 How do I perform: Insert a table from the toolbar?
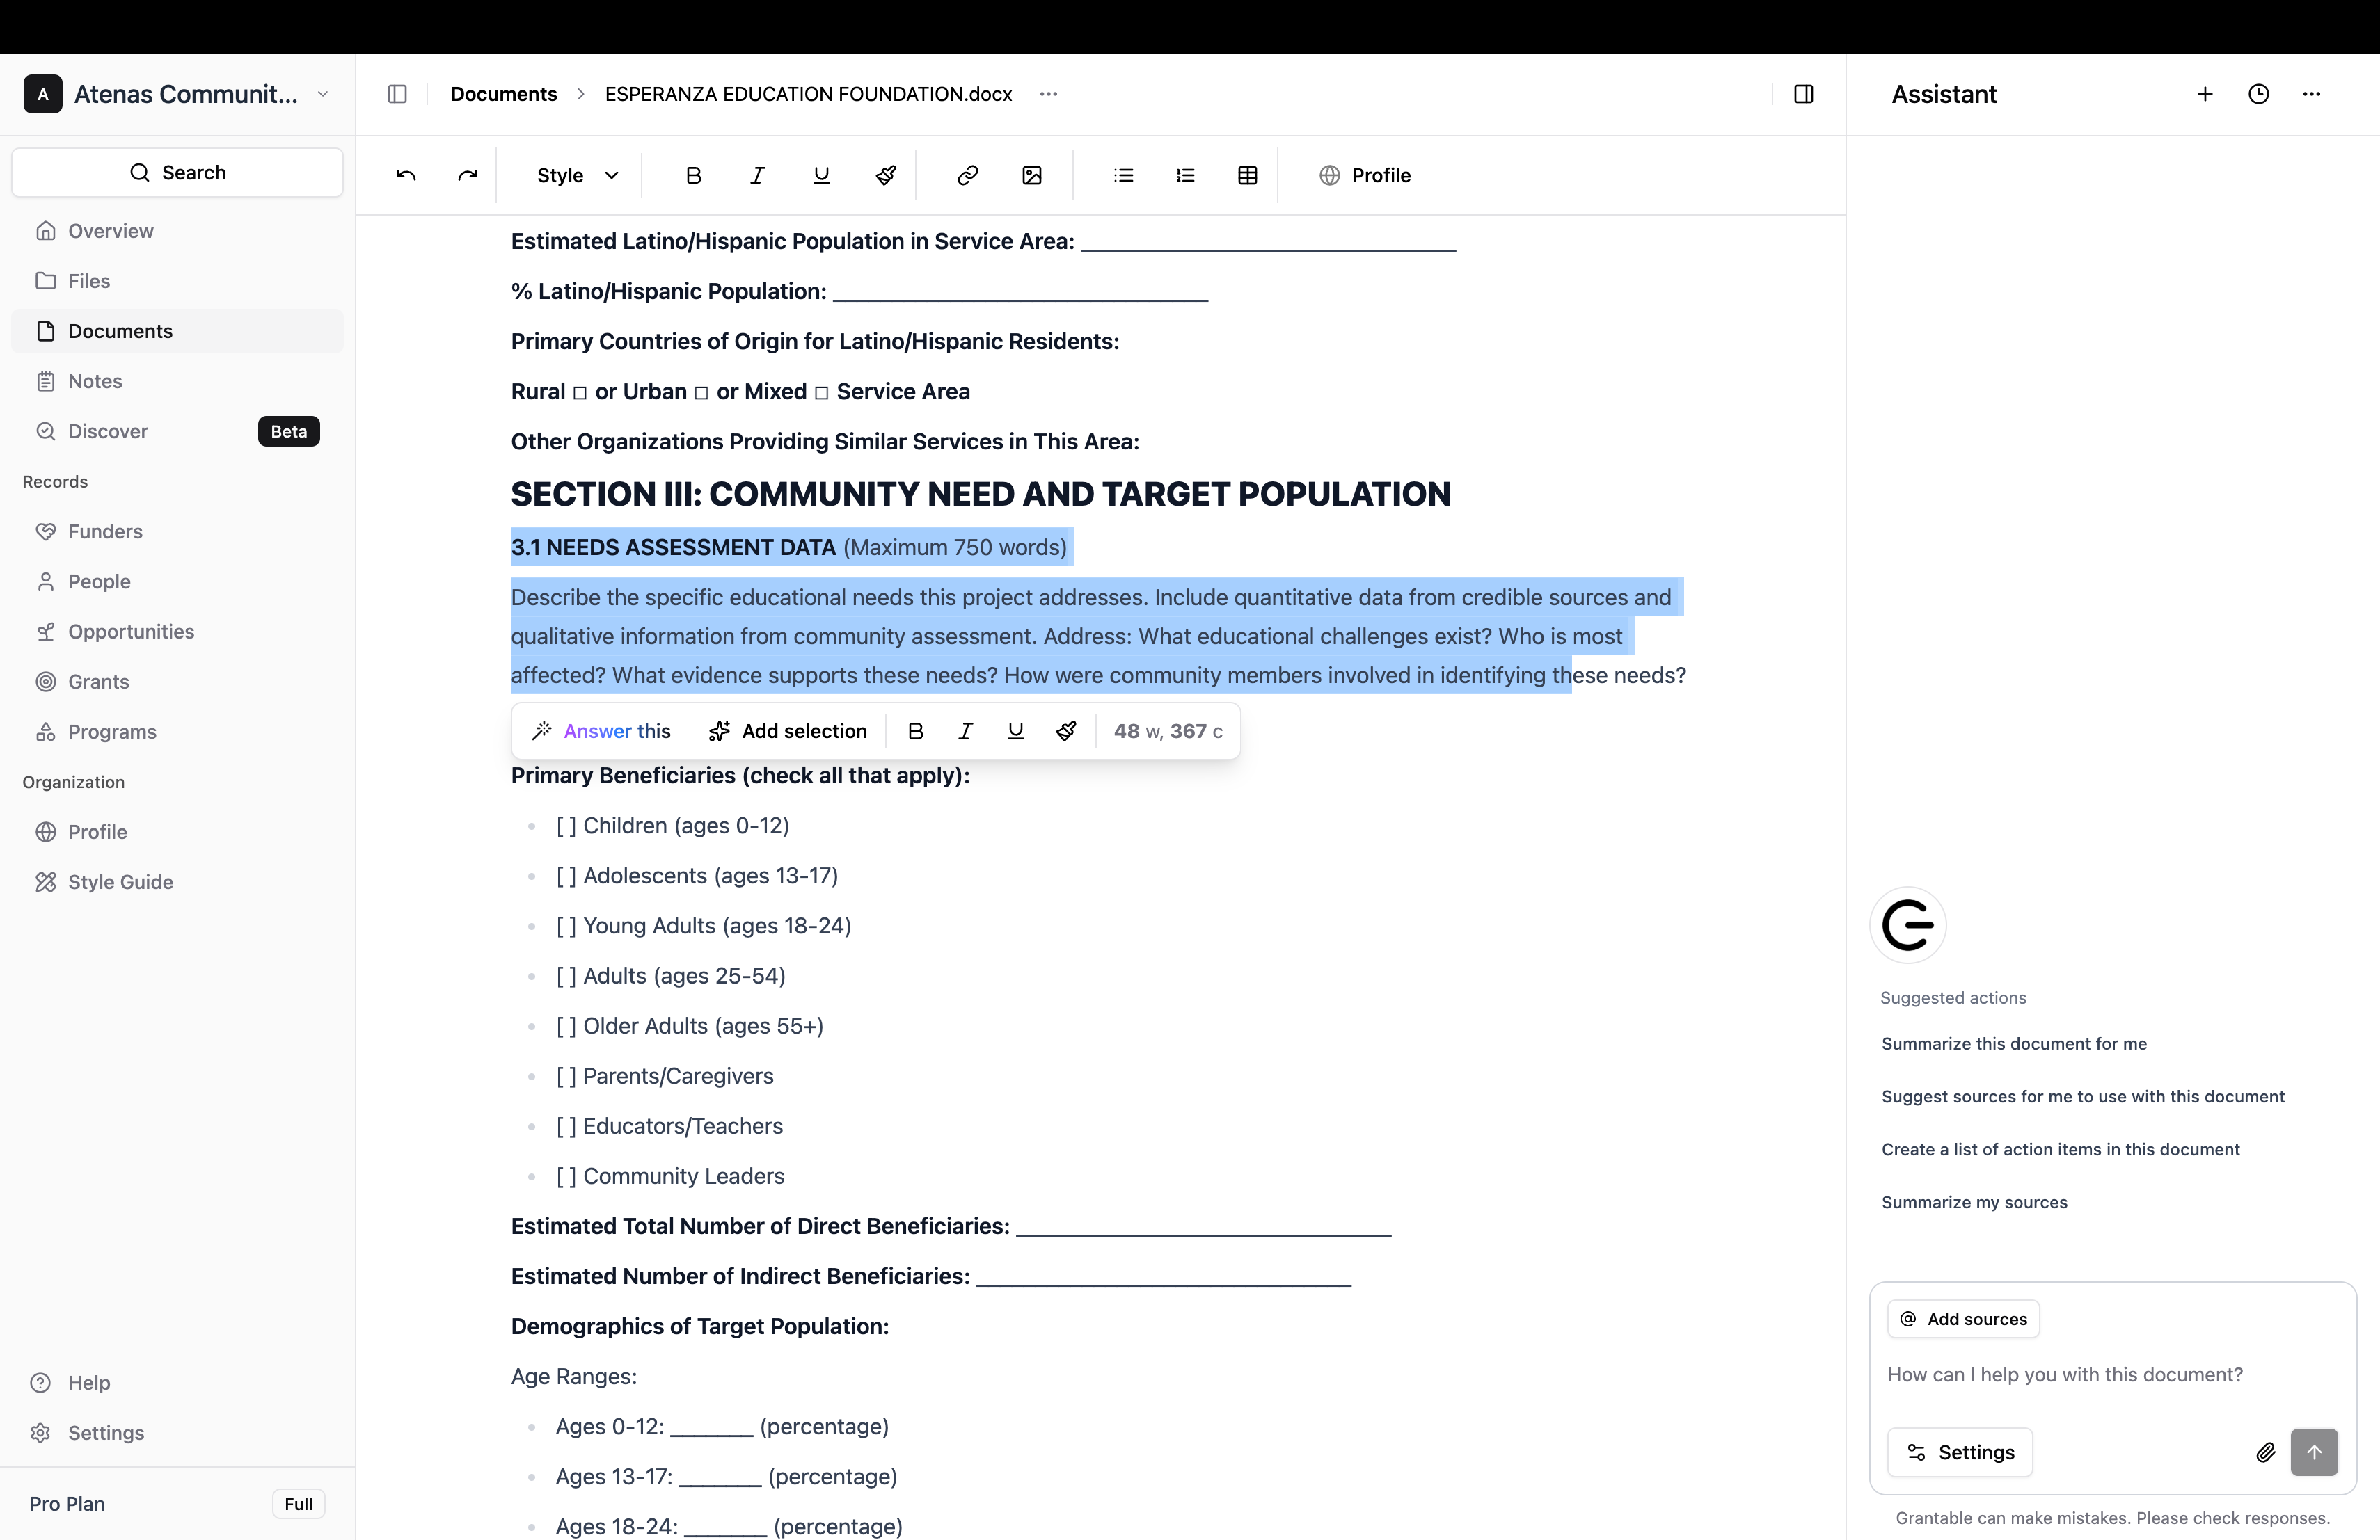[x=1247, y=175]
